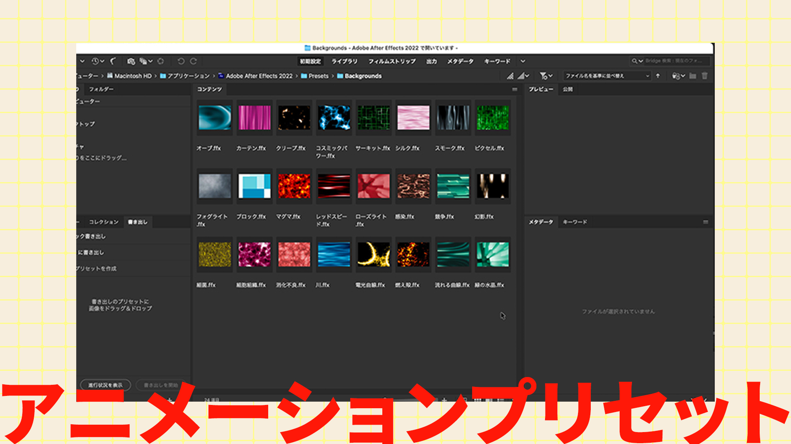
Task: Select the マグマ.ffx preset thumbnail
Action: (294, 186)
